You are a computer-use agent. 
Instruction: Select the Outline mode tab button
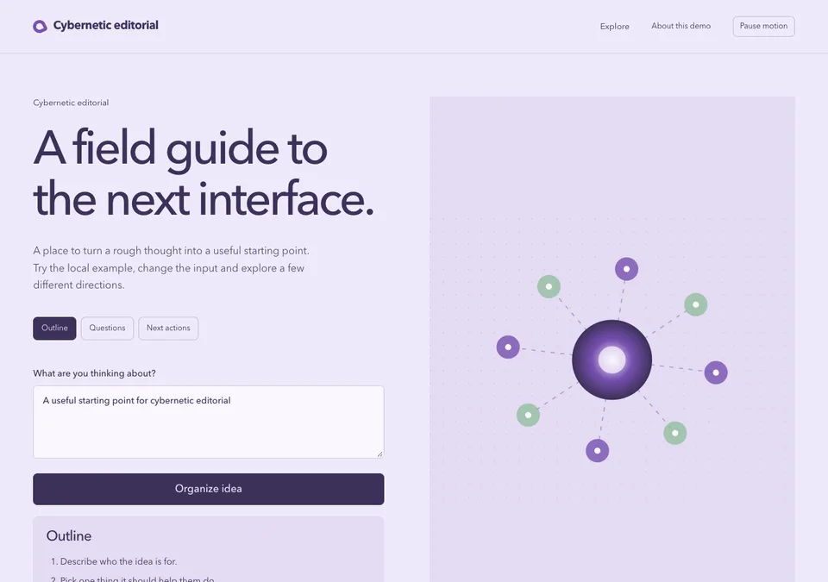point(54,328)
